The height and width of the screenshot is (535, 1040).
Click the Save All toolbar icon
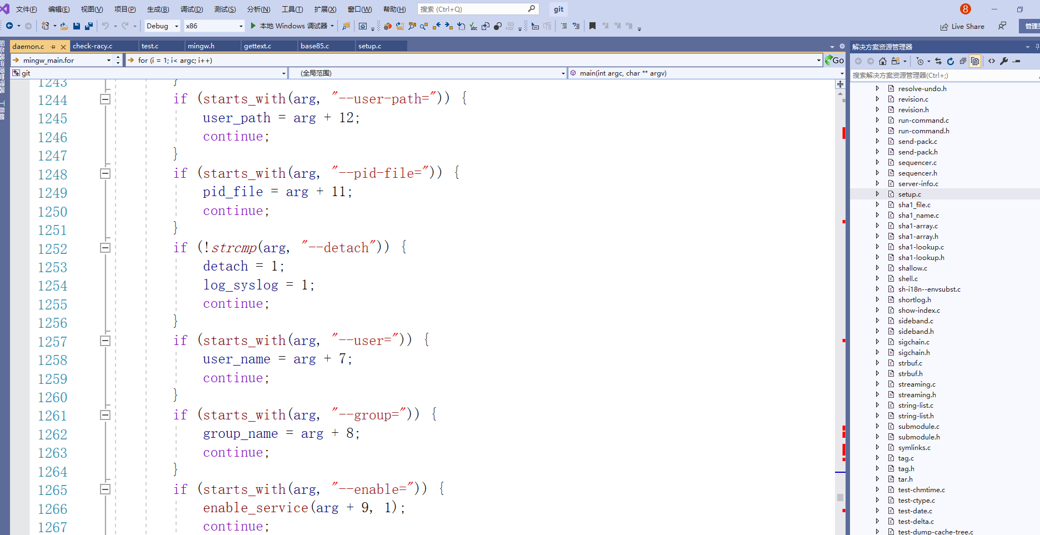[x=88, y=26]
